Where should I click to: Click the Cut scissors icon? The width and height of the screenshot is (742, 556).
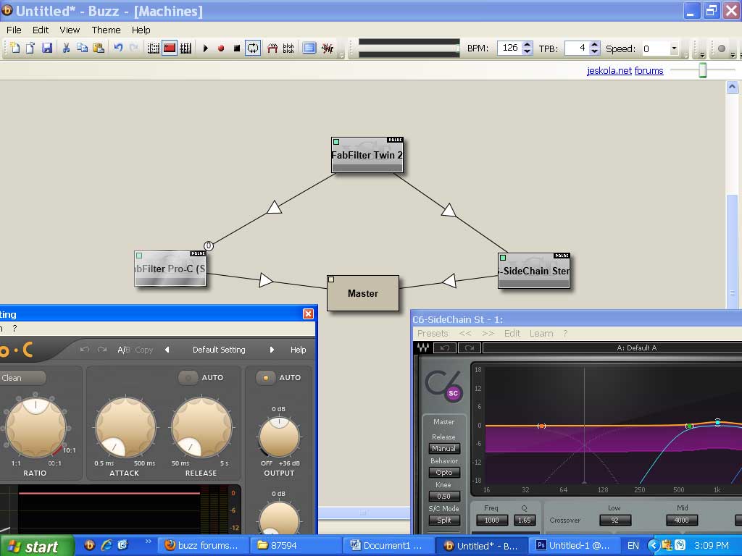point(66,49)
